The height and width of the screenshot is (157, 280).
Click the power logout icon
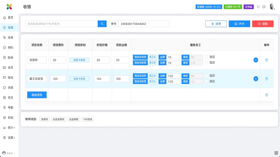pyautogui.click(x=264, y=7)
